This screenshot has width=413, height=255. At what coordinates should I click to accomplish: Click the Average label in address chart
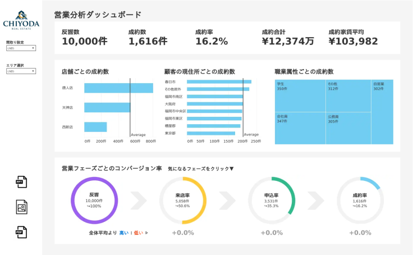pyautogui.click(x=251, y=134)
